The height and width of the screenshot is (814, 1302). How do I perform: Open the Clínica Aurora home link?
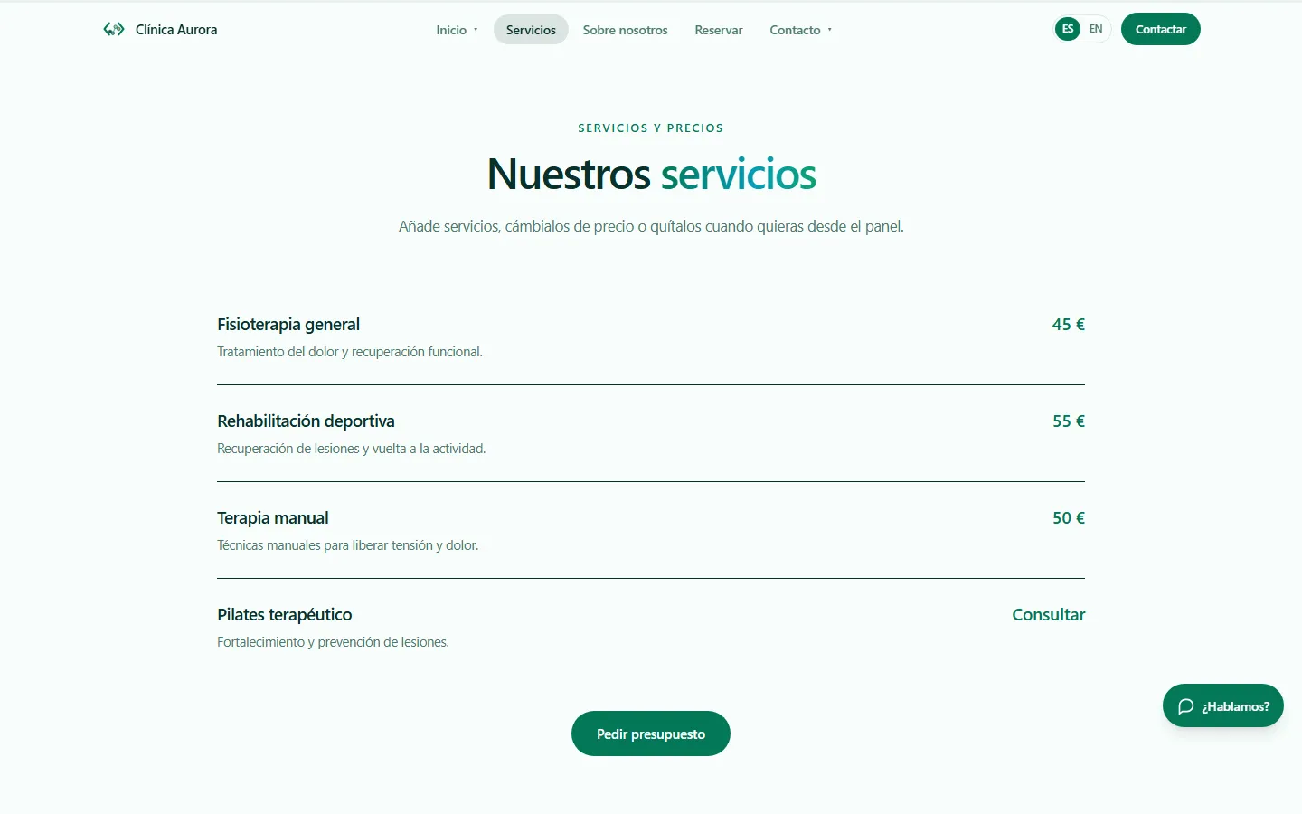(x=160, y=29)
